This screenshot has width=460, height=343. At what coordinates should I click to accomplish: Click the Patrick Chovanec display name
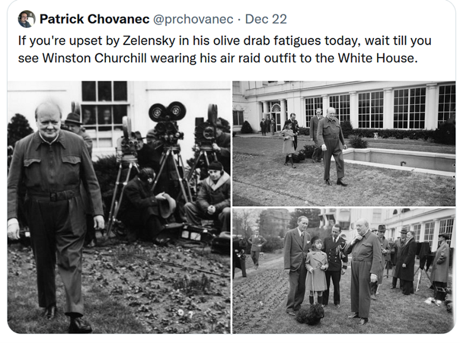(95, 19)
